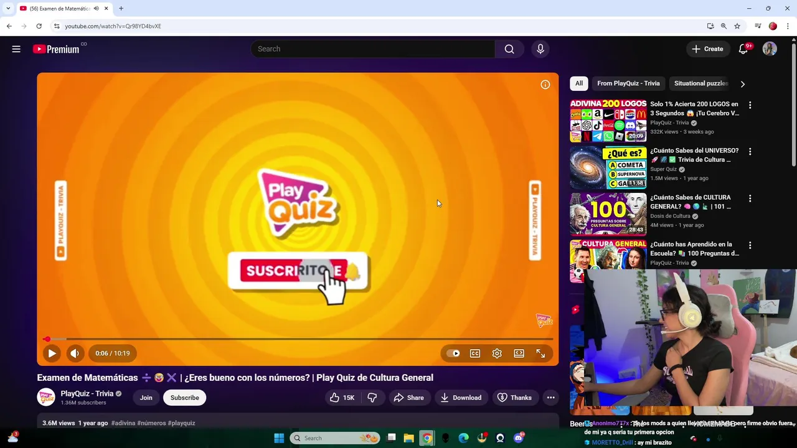Viewport: 797px width, 448px height.
Task: View site information icon in address bar
Action: (57, 26)
